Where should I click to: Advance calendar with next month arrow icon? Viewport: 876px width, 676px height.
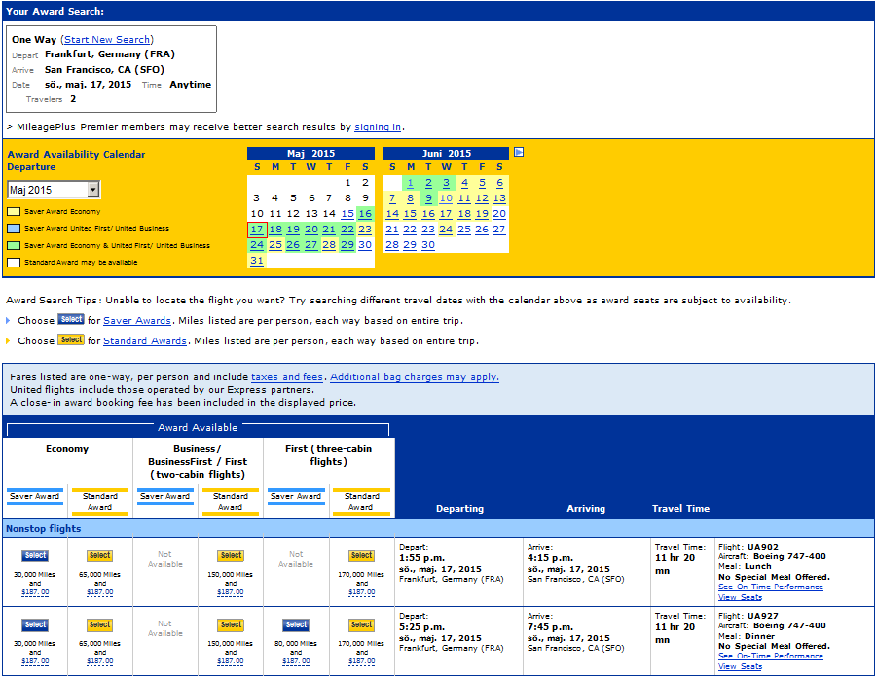(519, 152)
